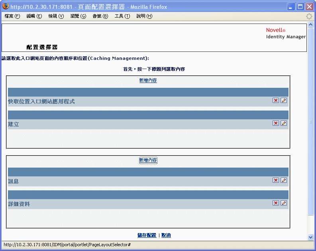Click the 快取位置入口網站應用程式 portlet name

point(41,101)
